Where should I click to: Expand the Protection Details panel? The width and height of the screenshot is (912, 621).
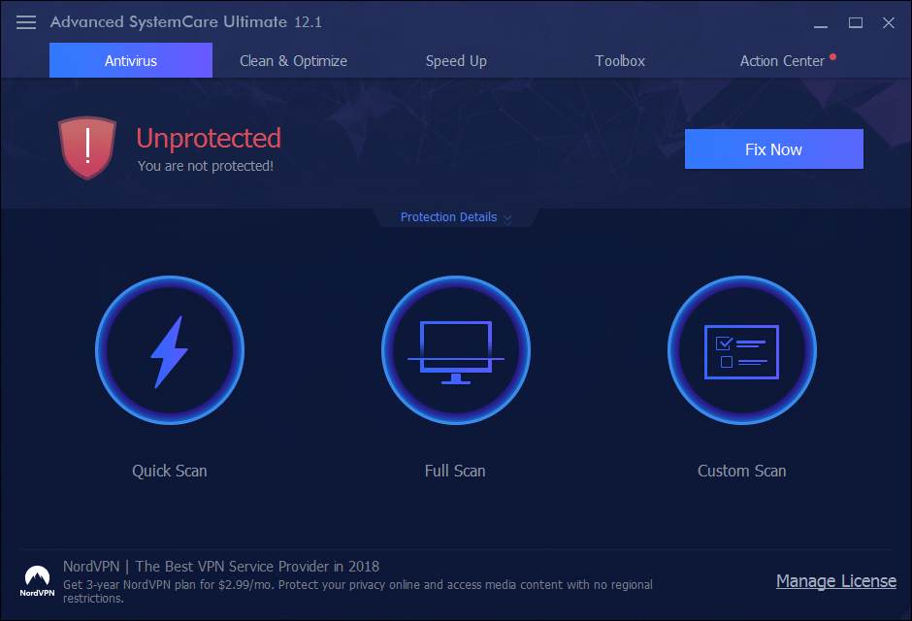(456, 217)
